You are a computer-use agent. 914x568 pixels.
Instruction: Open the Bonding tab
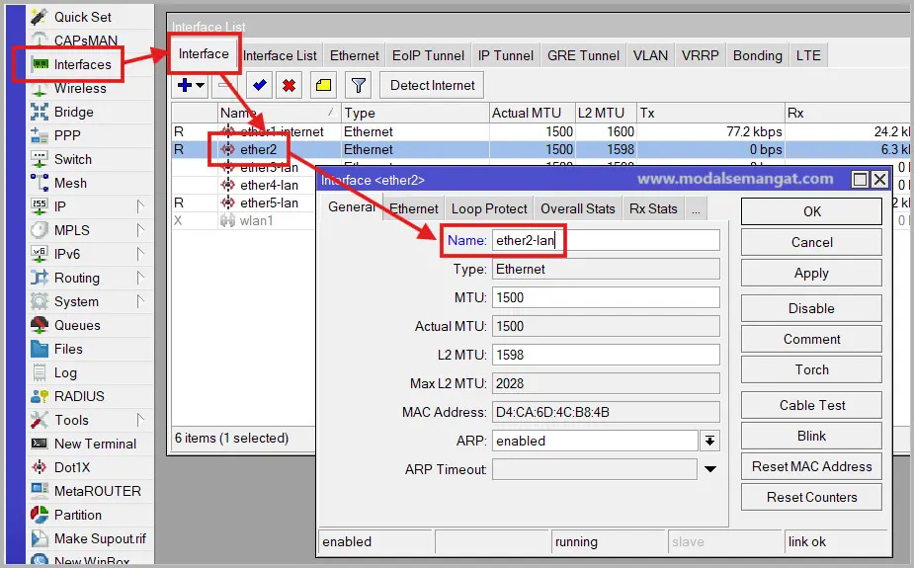point(758,55)
